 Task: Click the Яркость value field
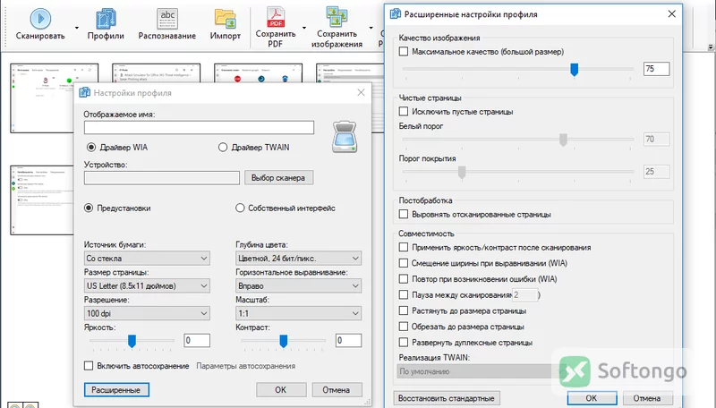[x=197, y=341]
